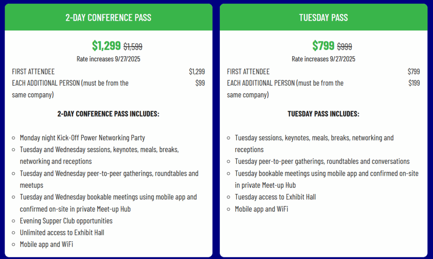Click the Evening Supper Club opportunities item

[66, 221]
